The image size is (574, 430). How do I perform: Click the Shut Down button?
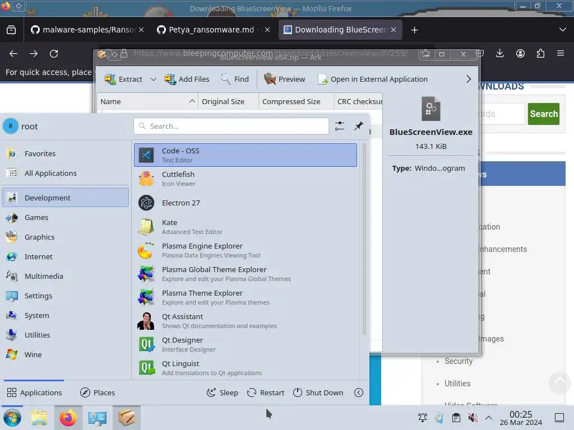click(x=318, y=392)
